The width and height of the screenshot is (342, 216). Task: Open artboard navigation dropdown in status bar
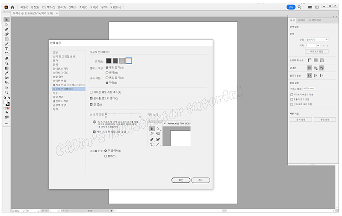[59, 211]
